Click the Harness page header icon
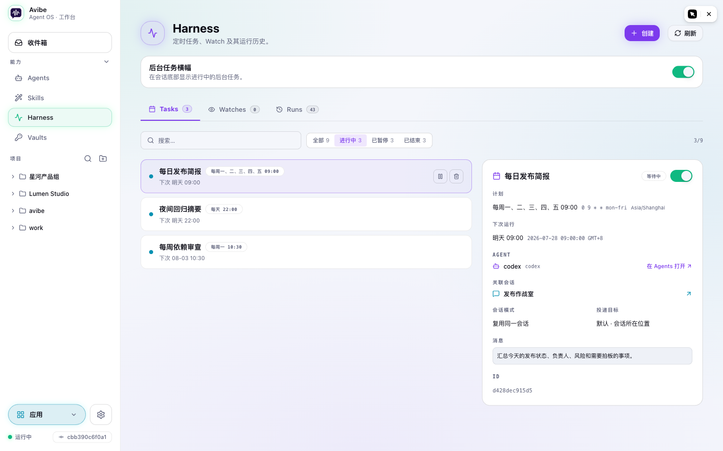Image resolution: width=723 pixels, height=451 pixels. pos(153,33)
